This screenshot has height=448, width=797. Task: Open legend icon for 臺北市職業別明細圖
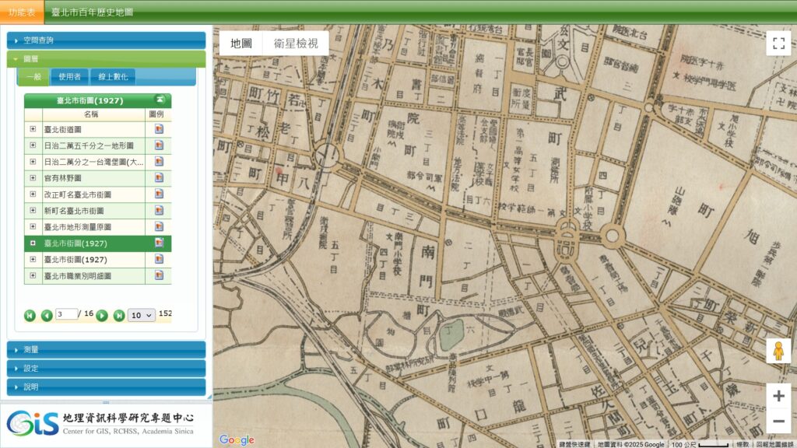pyautogui.click(x=159, y=275)
